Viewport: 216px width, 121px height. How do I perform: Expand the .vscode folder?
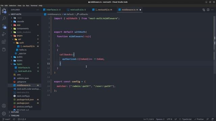point(20,22)
